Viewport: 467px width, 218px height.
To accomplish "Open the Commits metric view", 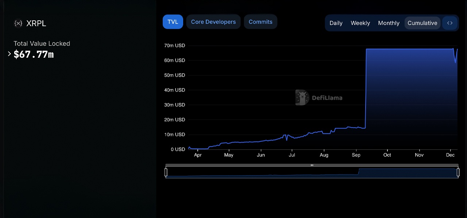I will click(x=260, y=21).
